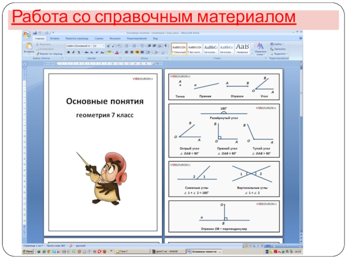Select the Обычный style thumbnail
The height and width of the screenshot is (260, 347).
pos(179,49)
